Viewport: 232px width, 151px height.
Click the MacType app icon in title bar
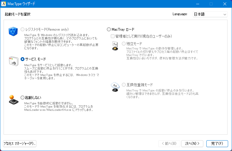[4, 4]
